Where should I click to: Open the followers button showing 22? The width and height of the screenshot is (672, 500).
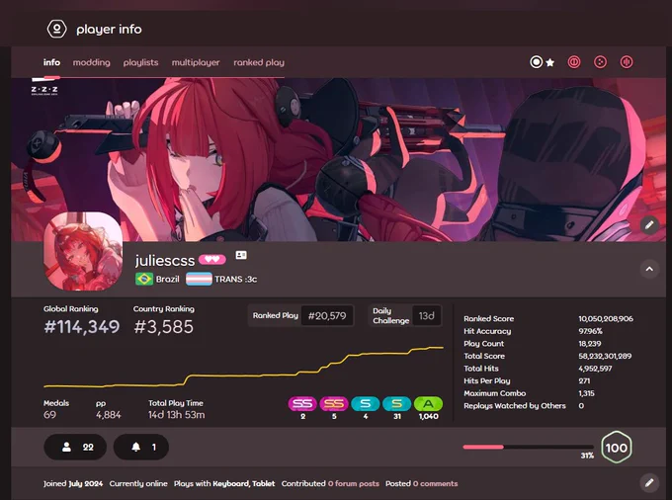pyautogui.click(x=75, y=447)
